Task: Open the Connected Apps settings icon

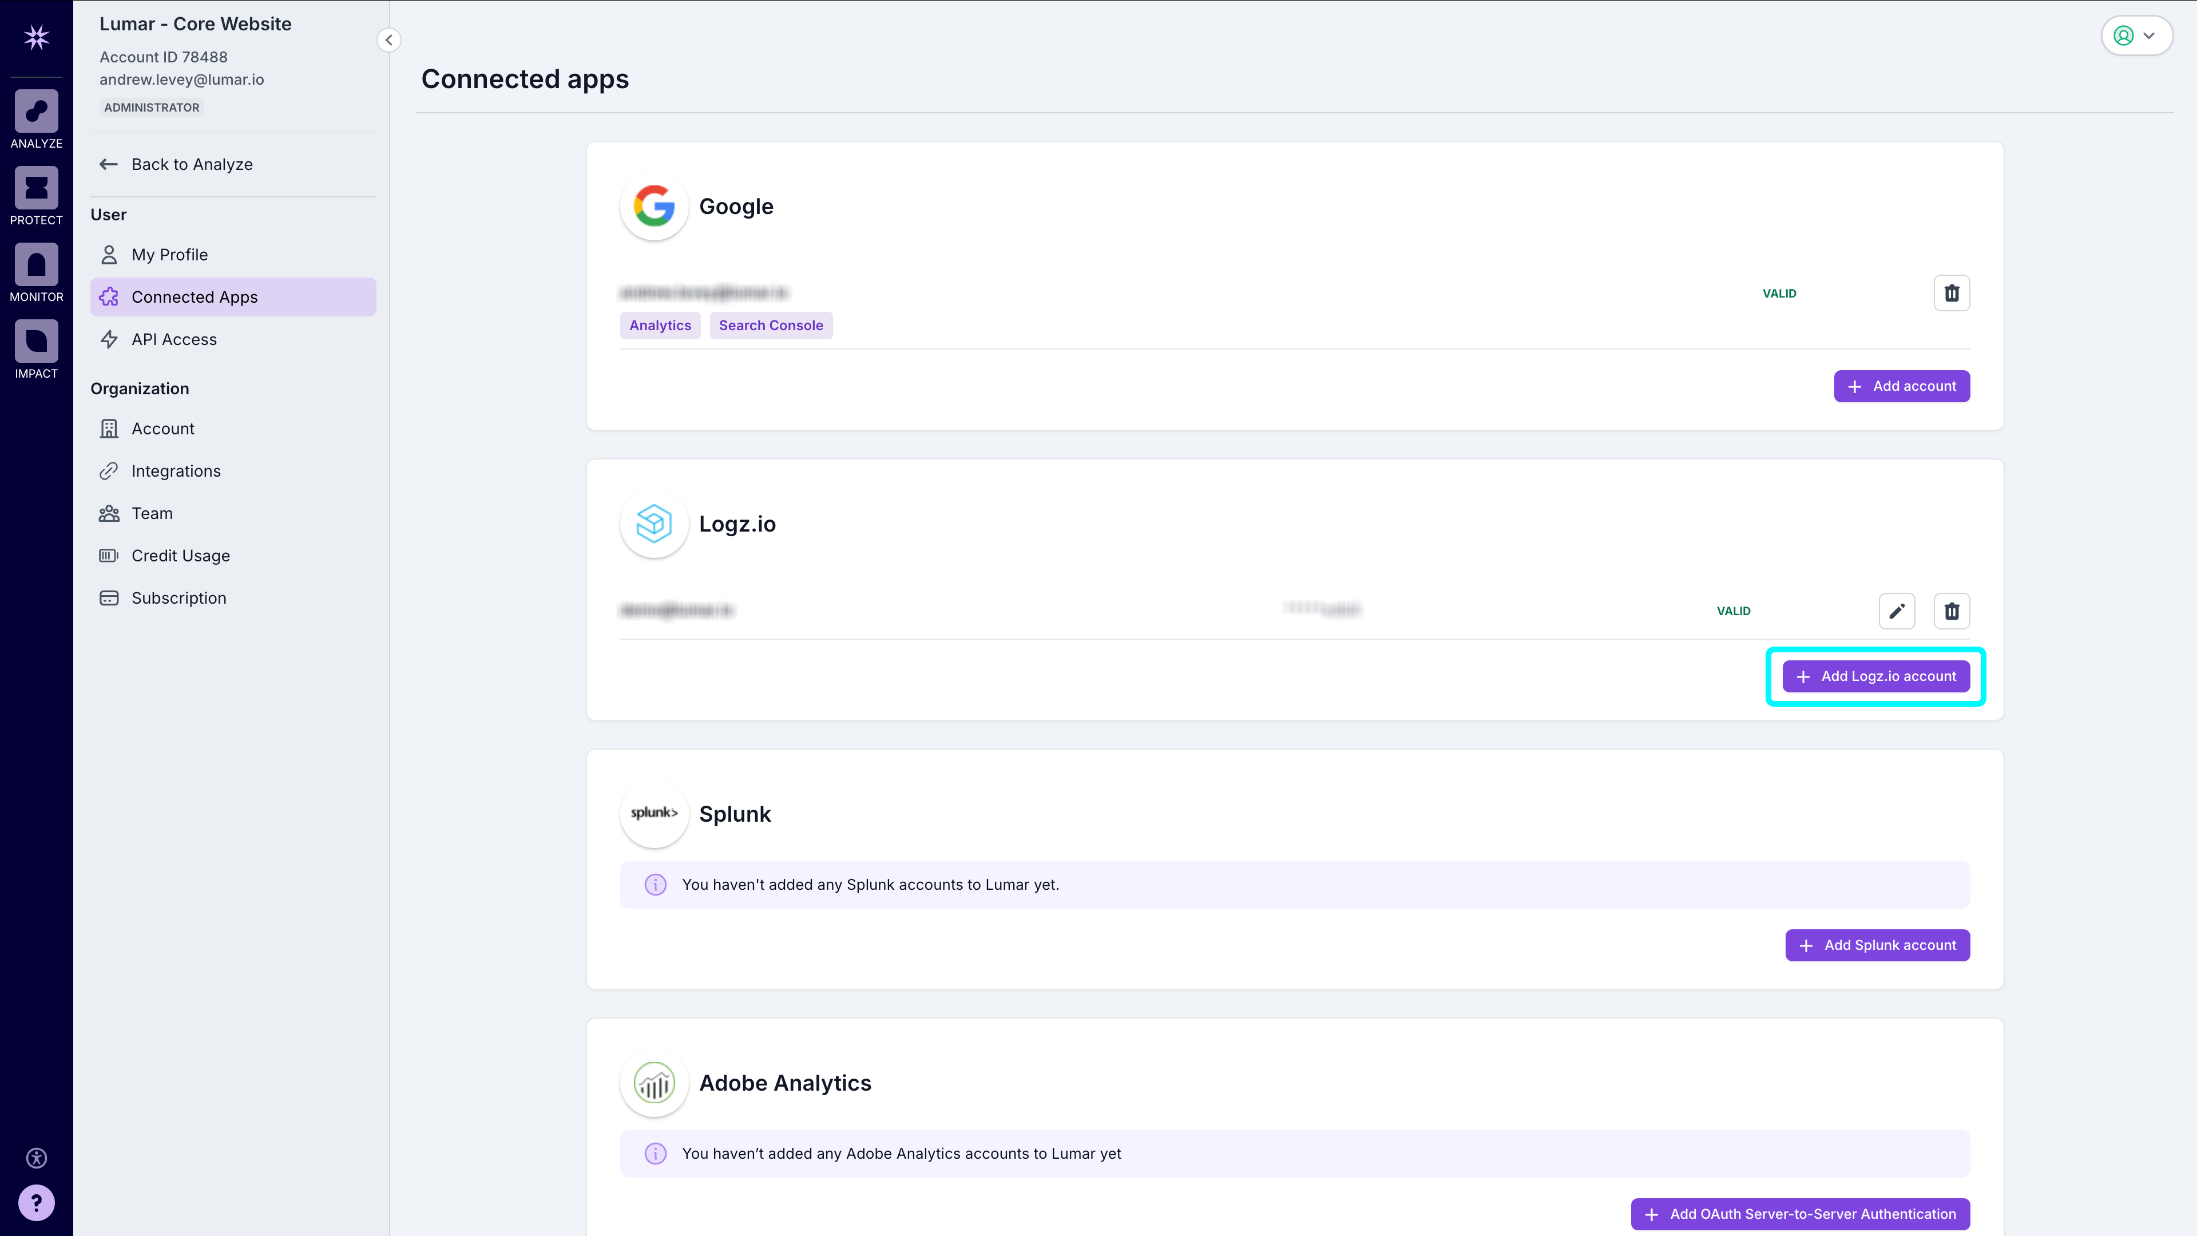Action: coord(109,296)
